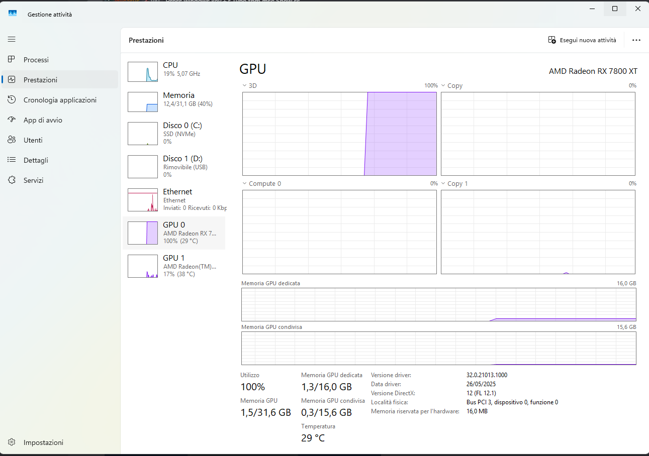Select Disco 1 (D:) performance item
Screen dimensions: 649x456
pyautogui.click(x=174, y=166)
